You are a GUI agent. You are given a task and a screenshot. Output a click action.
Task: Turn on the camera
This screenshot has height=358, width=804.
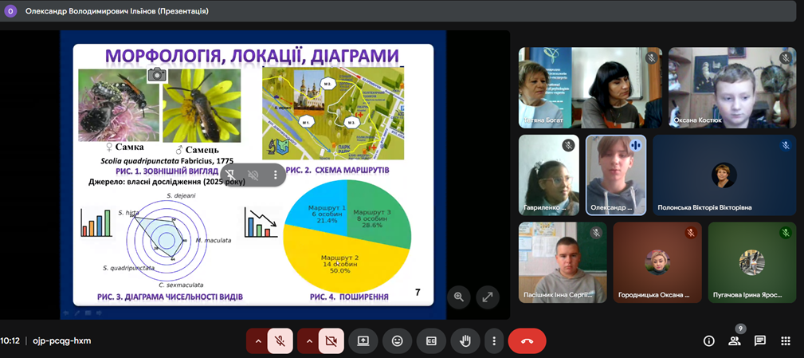[331, 340]
